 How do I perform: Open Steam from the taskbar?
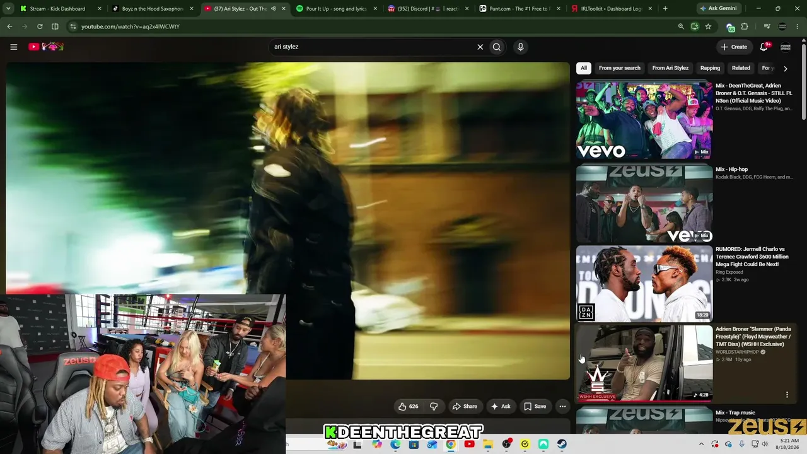click(x=562, y=444)
